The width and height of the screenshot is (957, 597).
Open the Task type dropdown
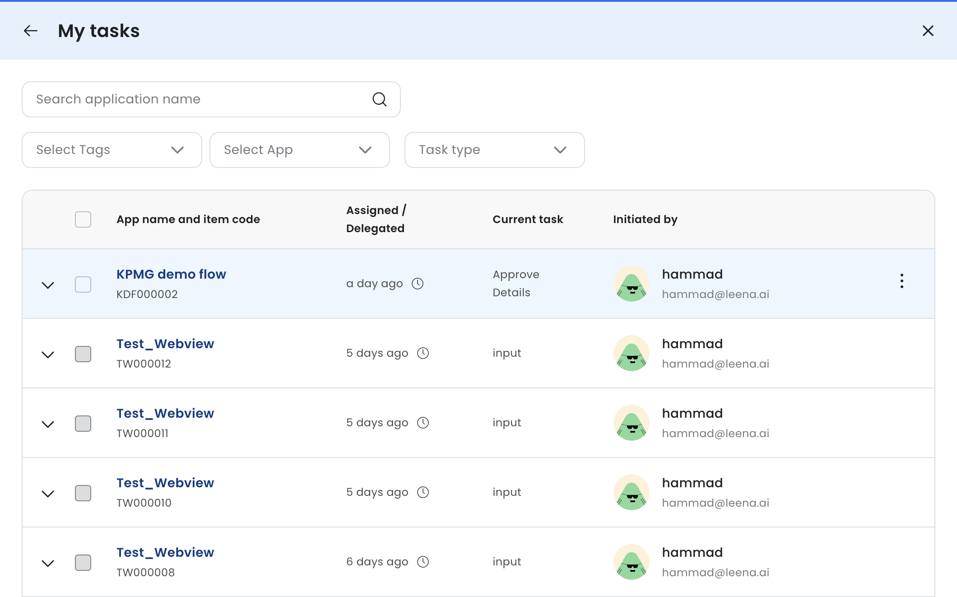pos(494,150)
